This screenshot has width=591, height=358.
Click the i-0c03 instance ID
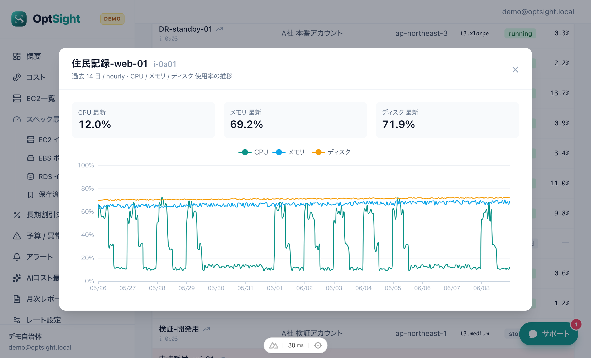pos(168,339)
